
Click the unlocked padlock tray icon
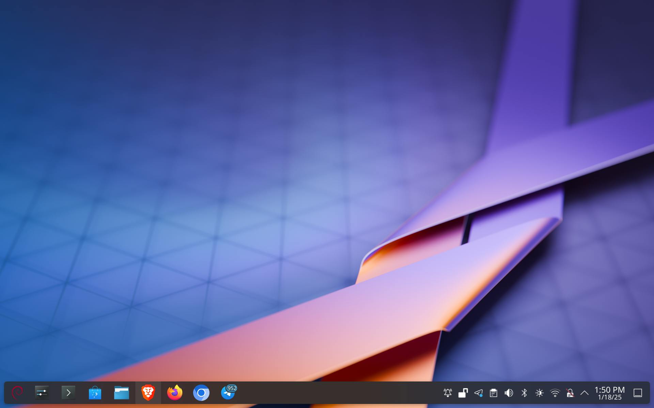(463, 393)
